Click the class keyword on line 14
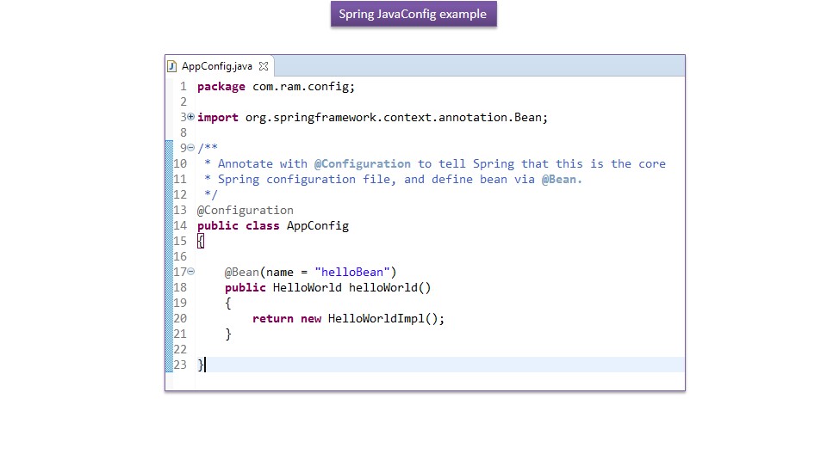This screenshot has width=827, height=454. 262,226
